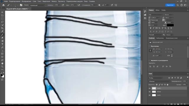Screen dimensions: 189x106
Task: Open the brush blending mode dropdown
Action: pyautogui.click(x=37, y=5)
